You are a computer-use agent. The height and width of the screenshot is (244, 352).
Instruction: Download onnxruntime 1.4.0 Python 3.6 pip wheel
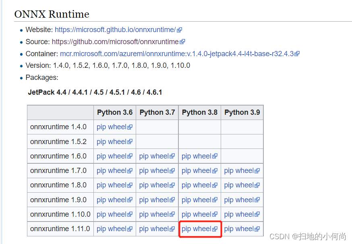[x=114, y=127]
